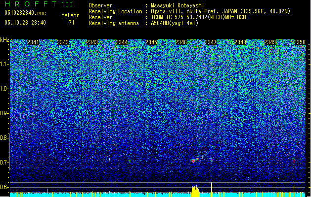Image resolution: width=311 pixels, height=197 pixels.
Task: Click the 2341 time marker
Action: [x=33, y=42]
